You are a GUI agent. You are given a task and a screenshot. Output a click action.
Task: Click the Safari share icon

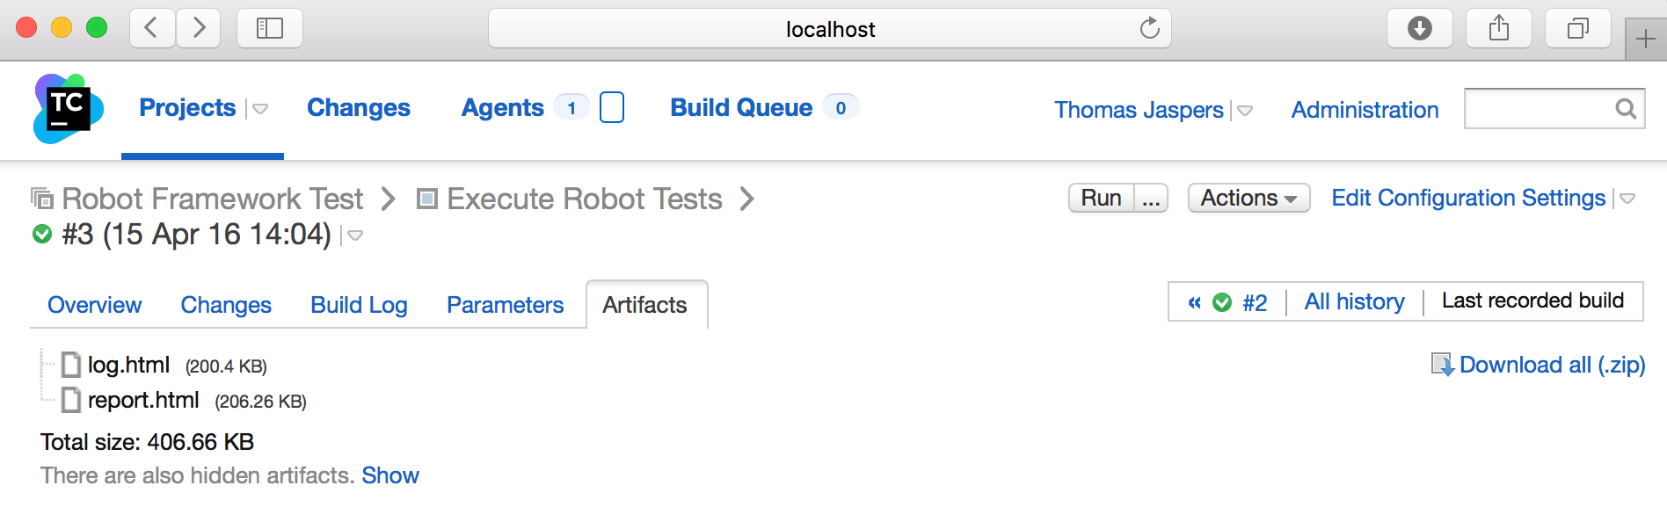pos(1498,28)
